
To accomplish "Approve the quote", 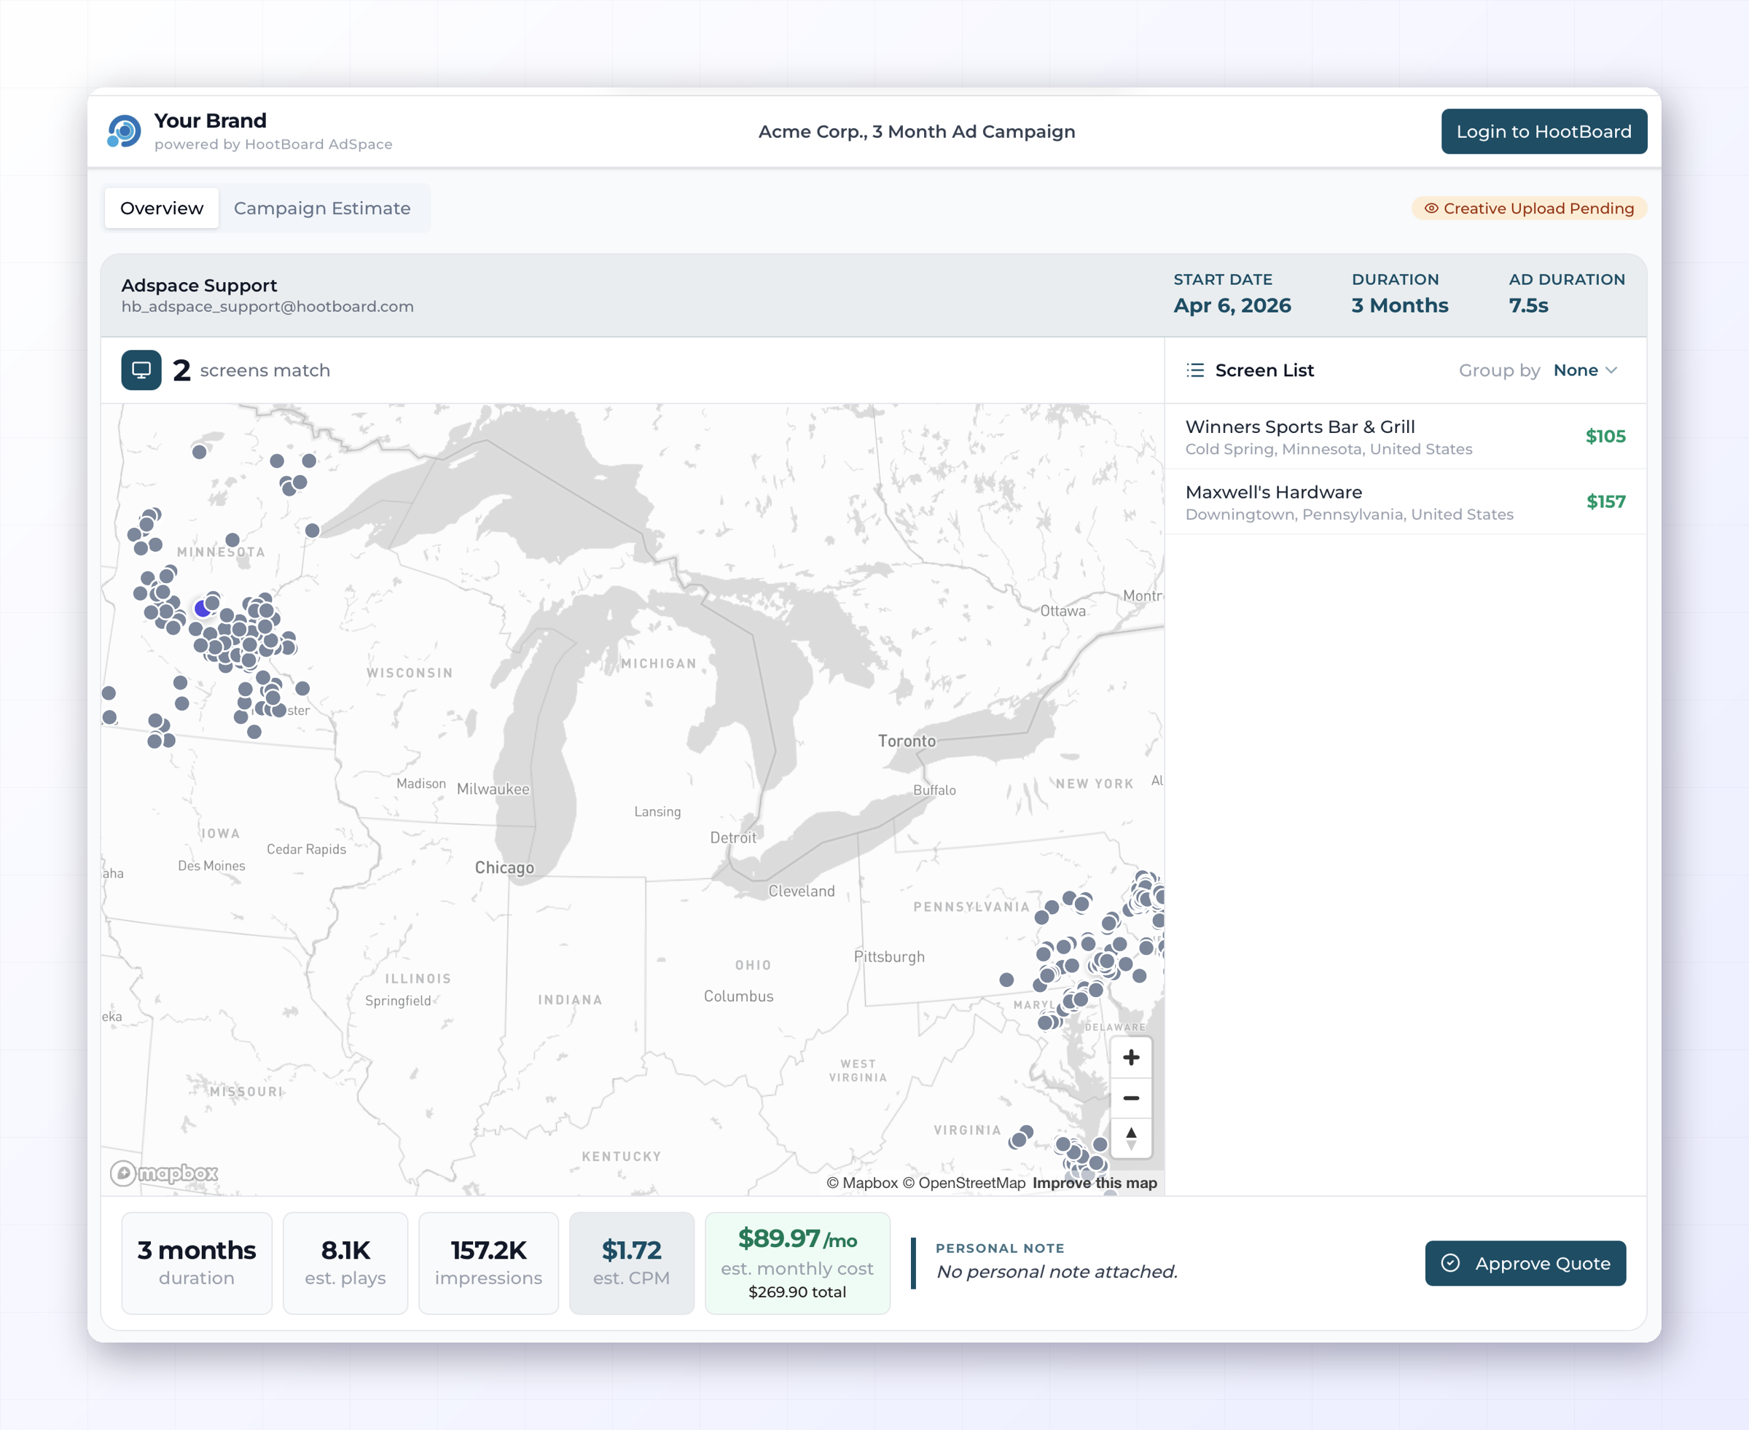I will point(1525,1264).
